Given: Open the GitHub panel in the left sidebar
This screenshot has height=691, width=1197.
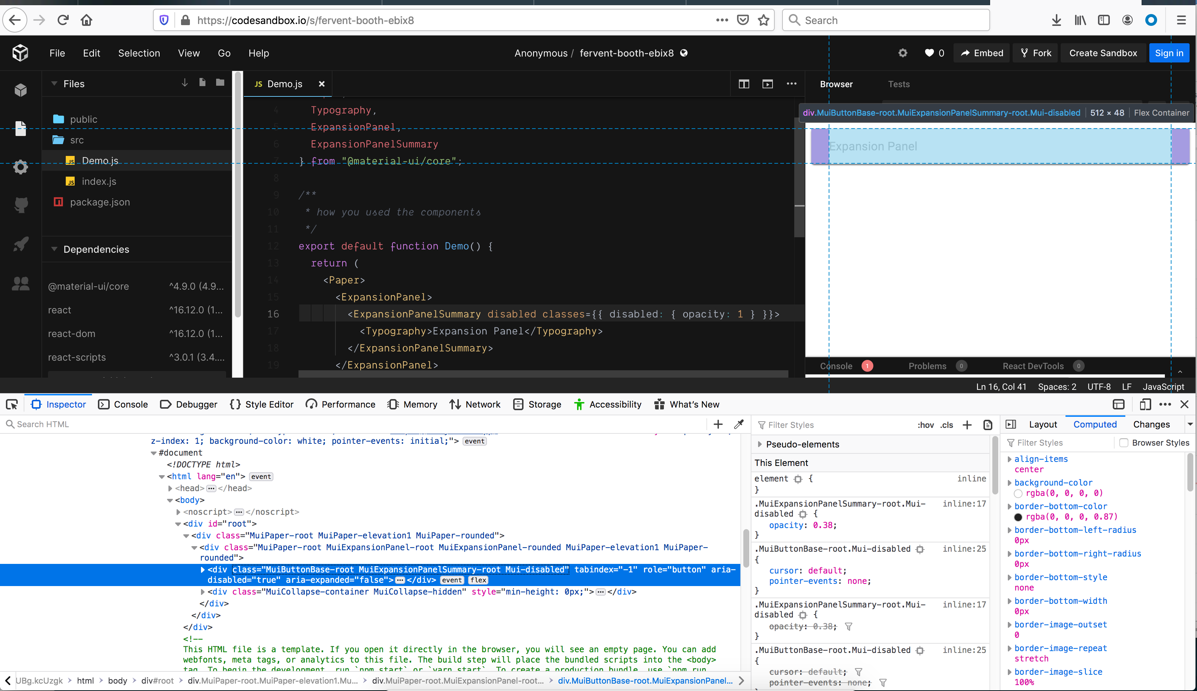Looking at the screenshot, I should 20,205.
